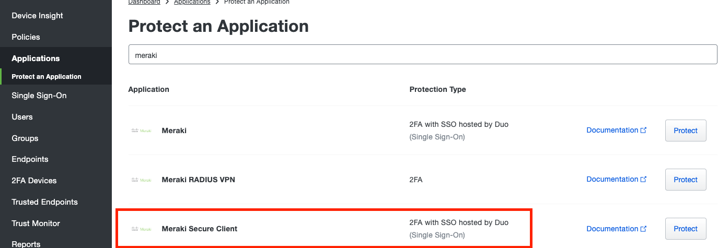
Task: Go to Users in the sidebar
Action: [22, 117]
